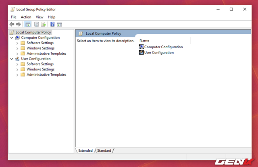Select User Configuration text in right pane list
Image resolution: width=258 pixels, height=167 pixels.
(159, 53)
